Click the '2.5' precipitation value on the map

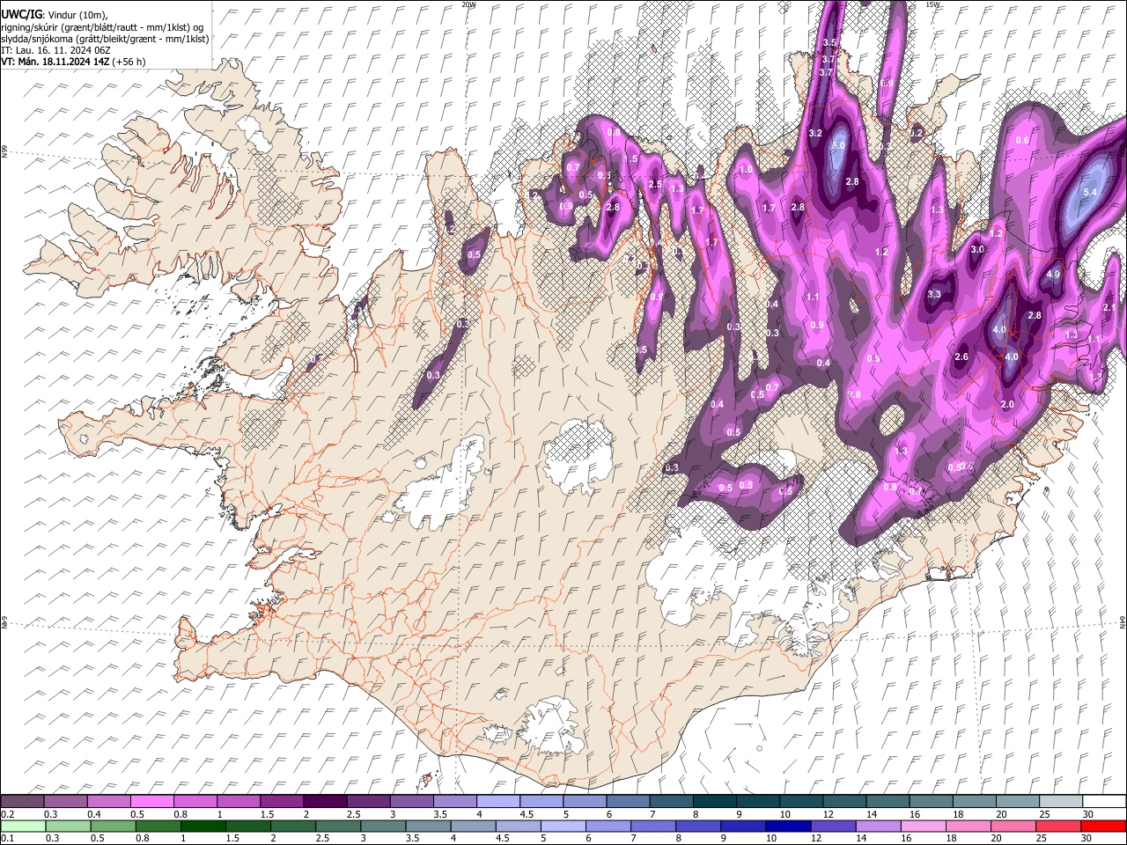pyautogui.click(x=654, y=185)
